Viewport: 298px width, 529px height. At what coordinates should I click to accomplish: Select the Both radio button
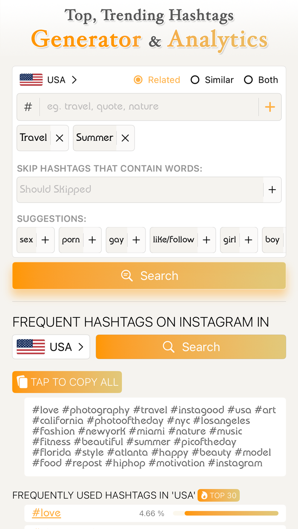(x=248, y=80)
